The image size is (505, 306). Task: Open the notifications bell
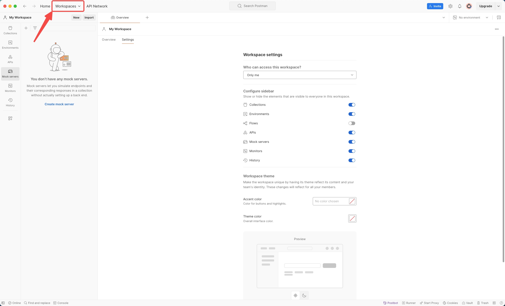(x=460, y=6)
